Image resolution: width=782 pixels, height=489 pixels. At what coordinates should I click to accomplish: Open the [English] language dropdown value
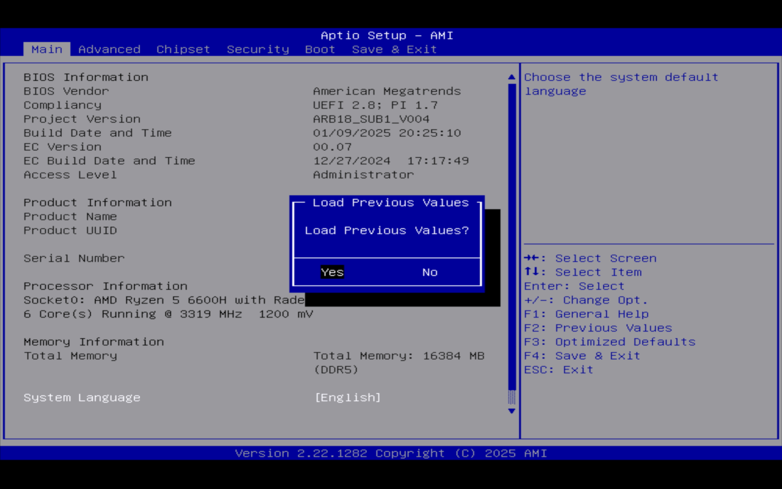pos(348,398)
